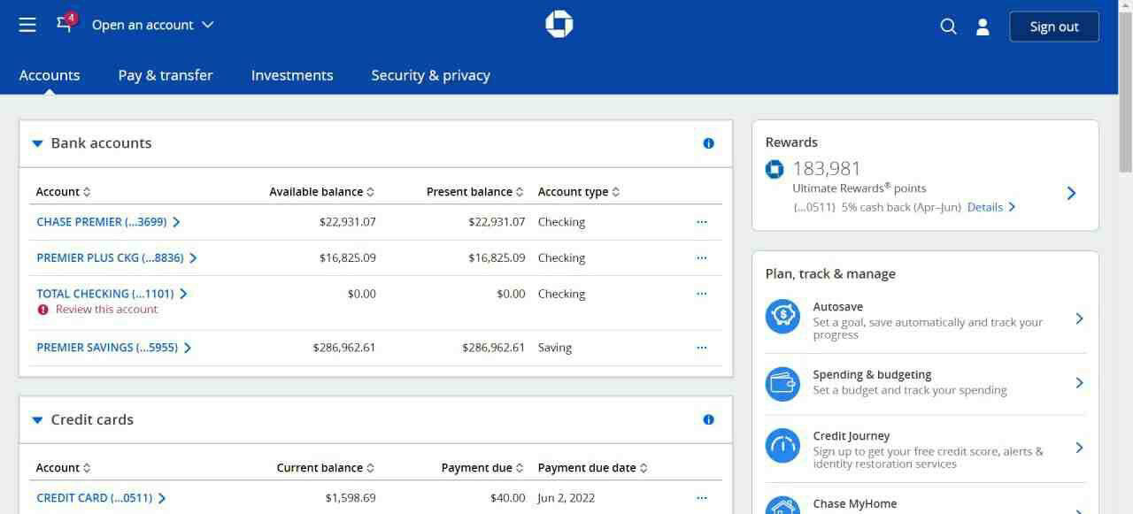Open more options for TOTAL CHECKING (...1101)
Viewport: 1133px width, 514px height.
702,294
